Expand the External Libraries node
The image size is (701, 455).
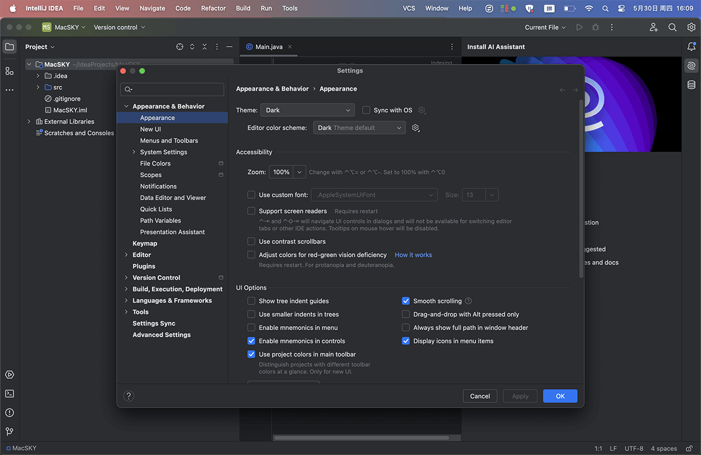coord(29,121)
